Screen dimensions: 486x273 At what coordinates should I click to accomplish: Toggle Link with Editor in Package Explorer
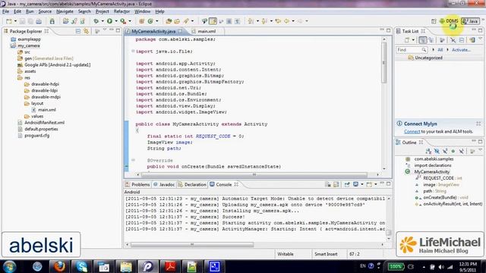86,31
